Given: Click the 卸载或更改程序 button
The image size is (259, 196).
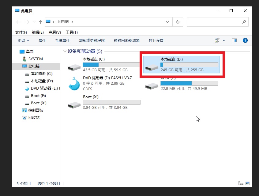Looking at the screenshot, I should pyautogui.click(x=92, y=40).
